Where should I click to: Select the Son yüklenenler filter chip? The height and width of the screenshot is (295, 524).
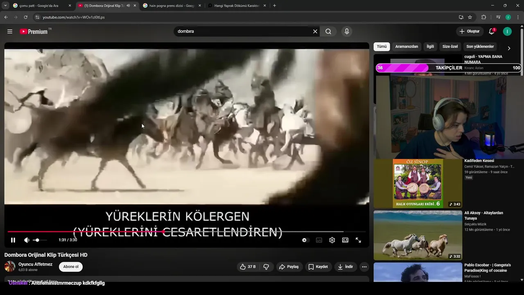point(480,46)
